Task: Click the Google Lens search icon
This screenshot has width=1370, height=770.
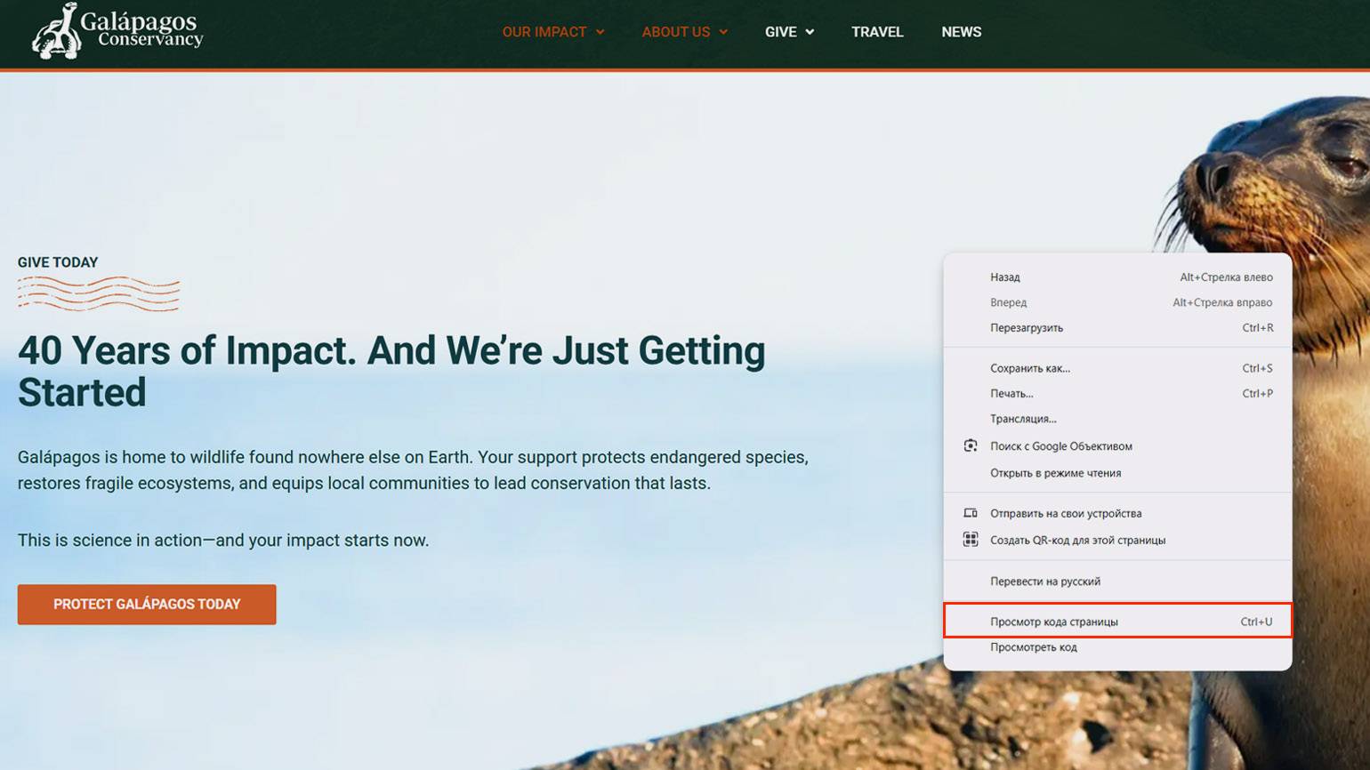Action: click(971, 445)
